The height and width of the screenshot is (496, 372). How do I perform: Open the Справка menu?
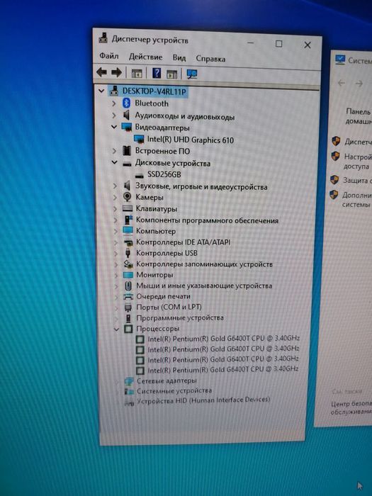coord(210,59)
